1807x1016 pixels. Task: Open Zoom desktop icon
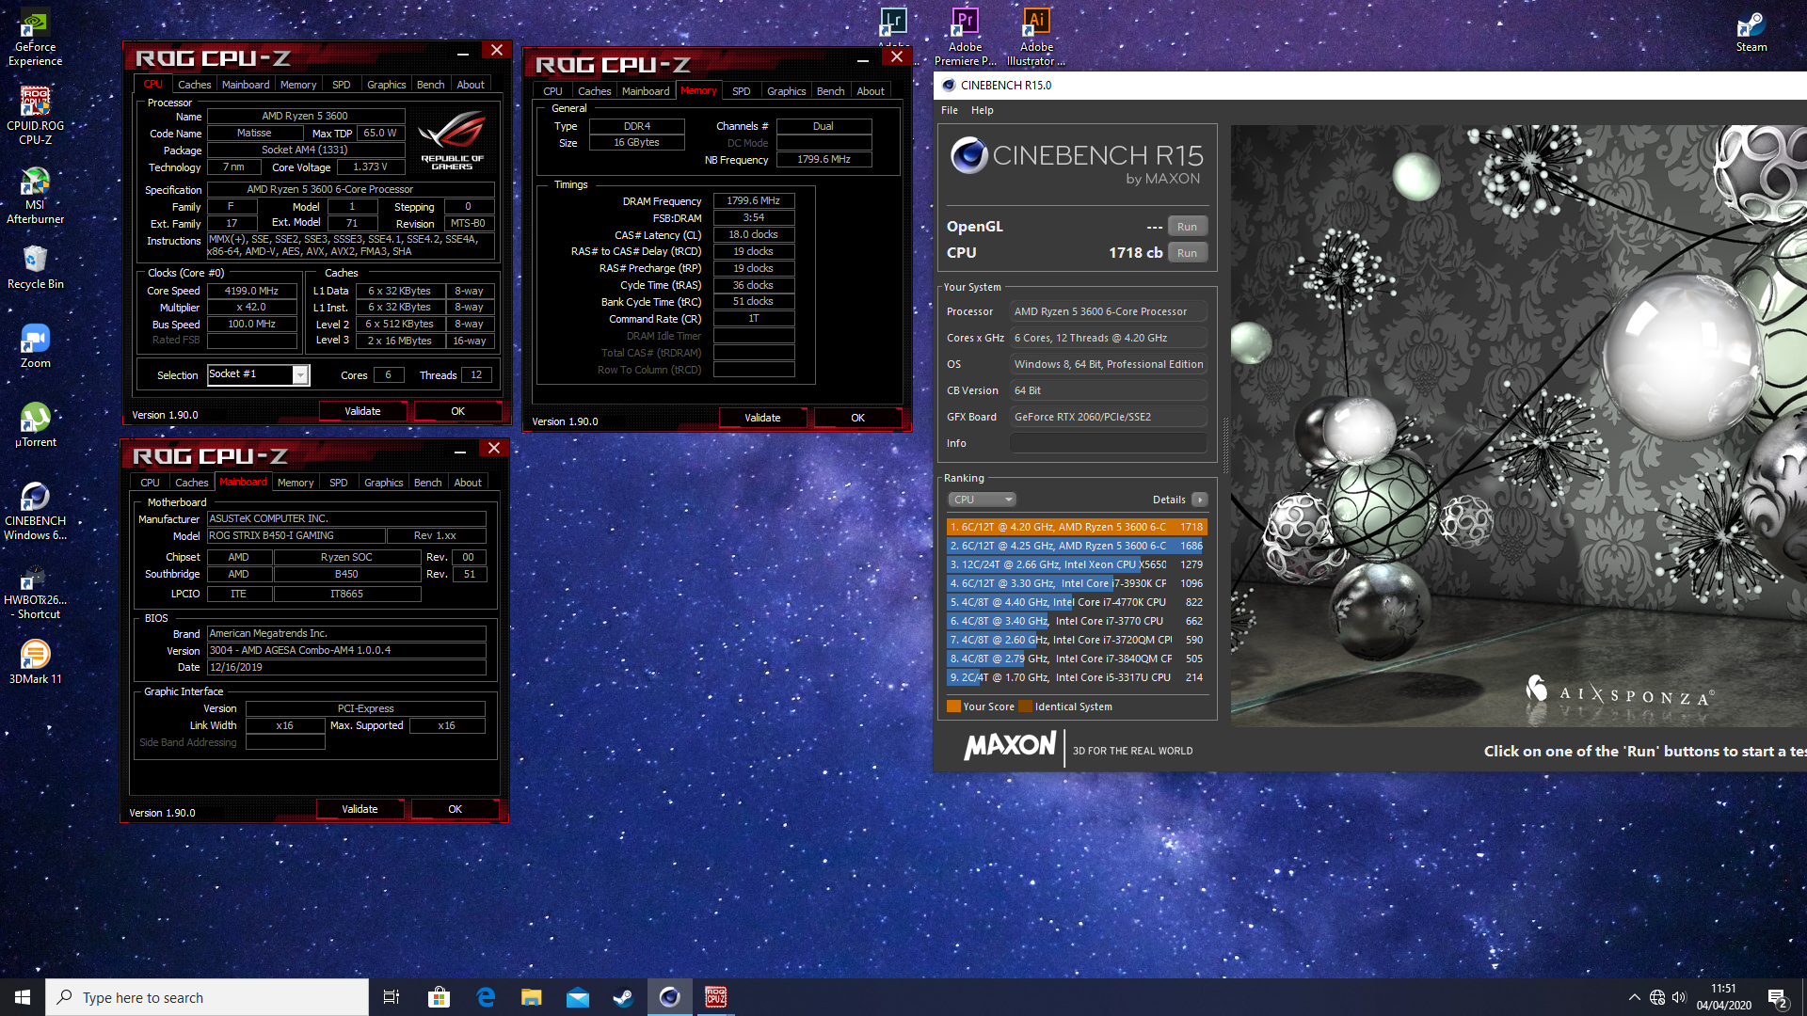[35, 346]
